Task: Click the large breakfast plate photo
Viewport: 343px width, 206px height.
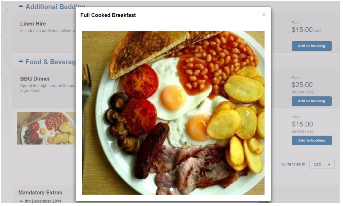Action: (173, 113)
